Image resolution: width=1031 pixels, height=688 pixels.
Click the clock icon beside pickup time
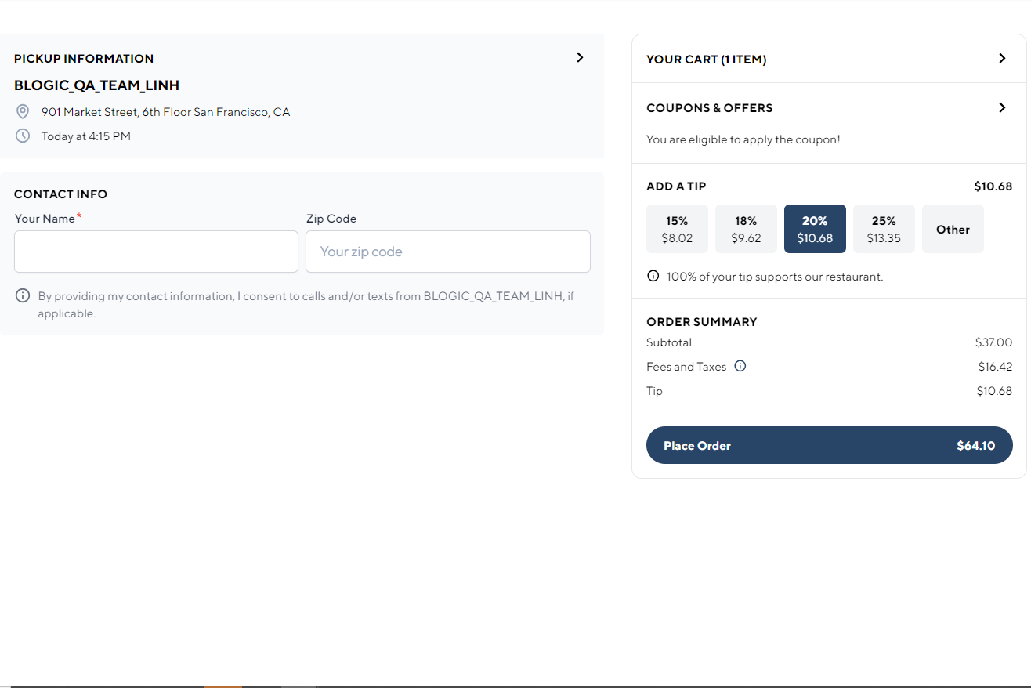(23, 136)
